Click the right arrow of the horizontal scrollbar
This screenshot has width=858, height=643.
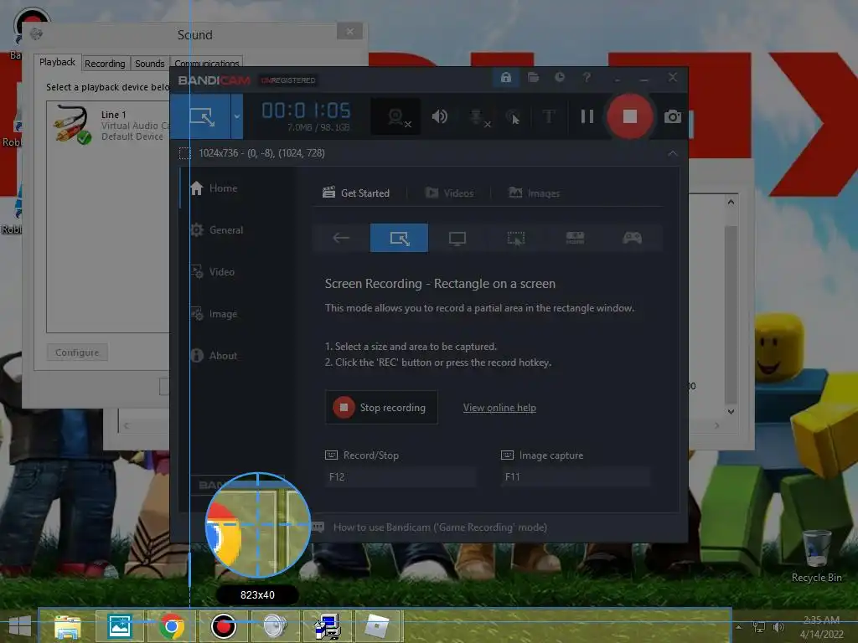717,425
